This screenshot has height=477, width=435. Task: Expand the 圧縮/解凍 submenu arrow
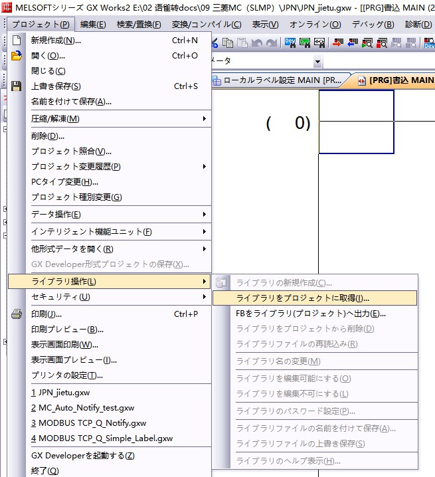[205, 119]
